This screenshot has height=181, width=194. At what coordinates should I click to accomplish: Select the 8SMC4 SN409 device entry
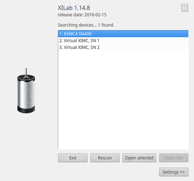123,34
